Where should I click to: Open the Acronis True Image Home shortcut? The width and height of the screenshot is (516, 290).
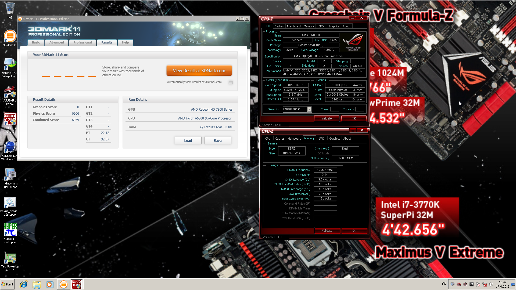(10, 68)
